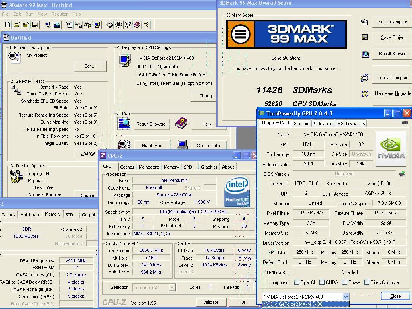Click the Batch Run button
This screenshot has width=412, height=309.
(x=152, y=146)
